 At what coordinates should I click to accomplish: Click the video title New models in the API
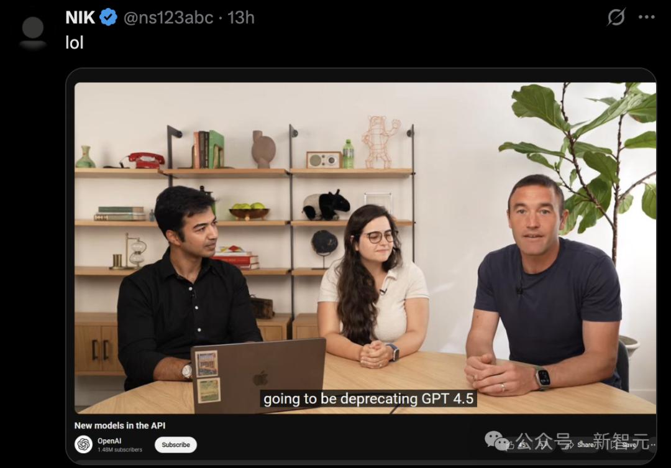pyautogui.click(x=120, y=426)
